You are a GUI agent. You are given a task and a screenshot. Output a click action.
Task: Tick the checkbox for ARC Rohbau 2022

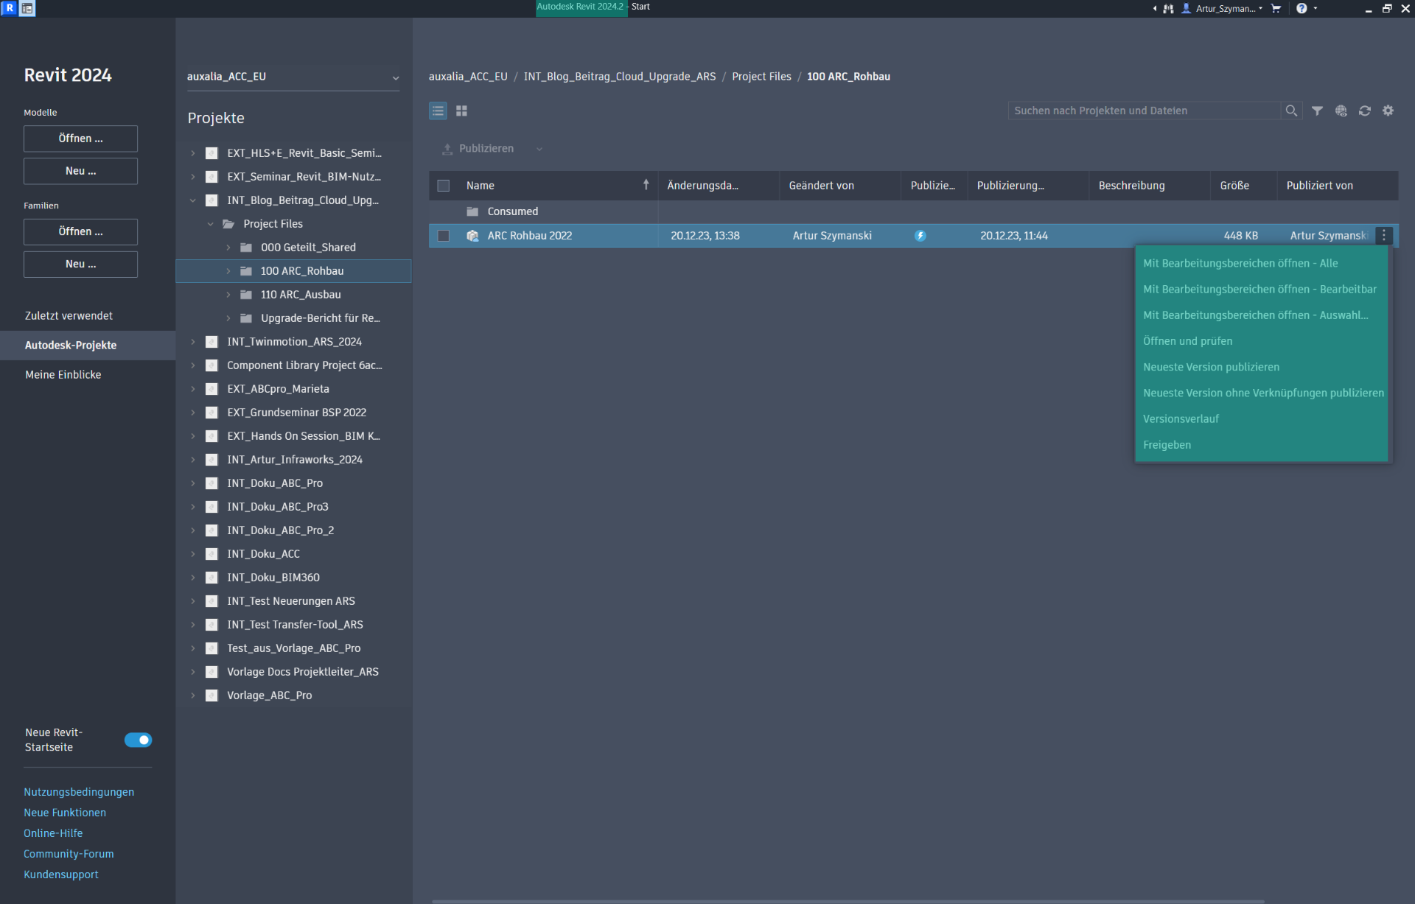[444, 236]
